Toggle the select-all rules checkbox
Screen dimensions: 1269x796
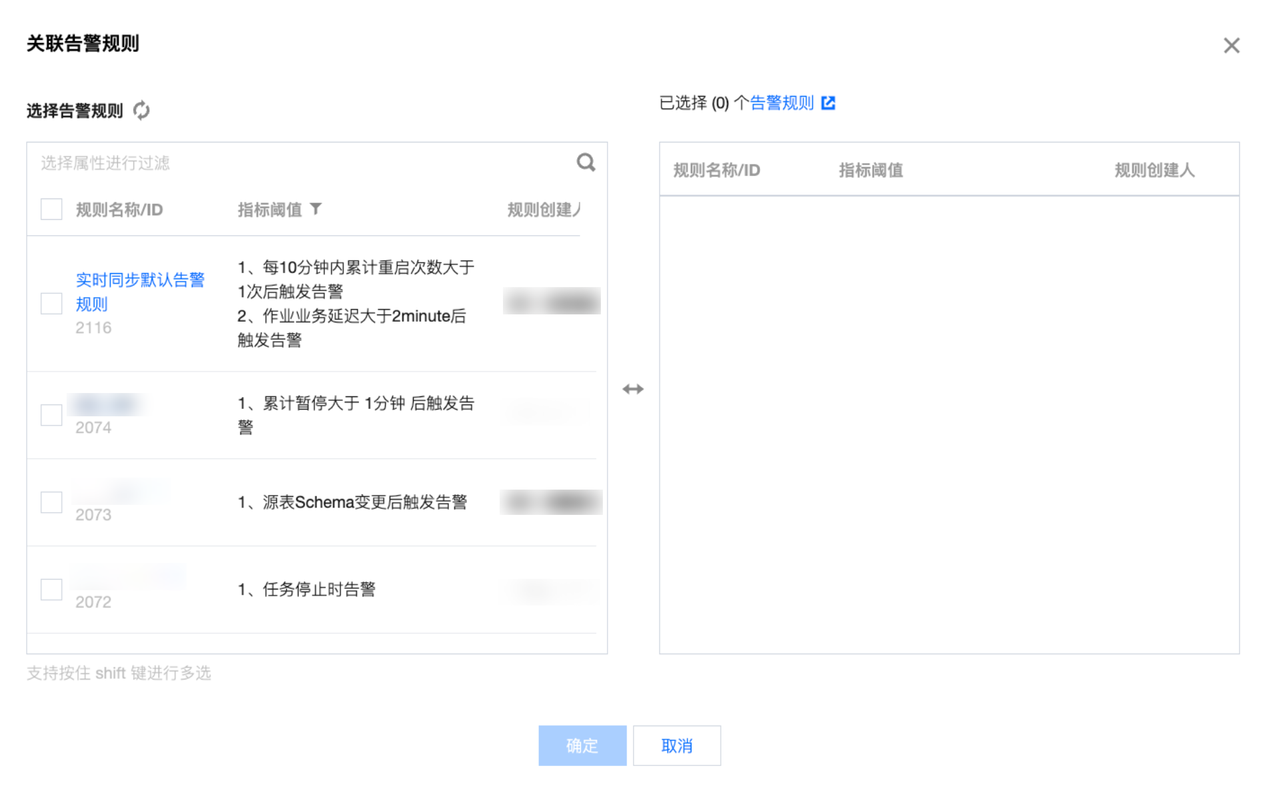pos(51,209)
